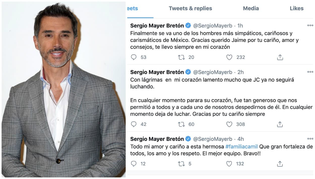The height and width of the screenshot is (179, 315).
Task: Like the tweet mentioning JC
Action: coord(229,124)
